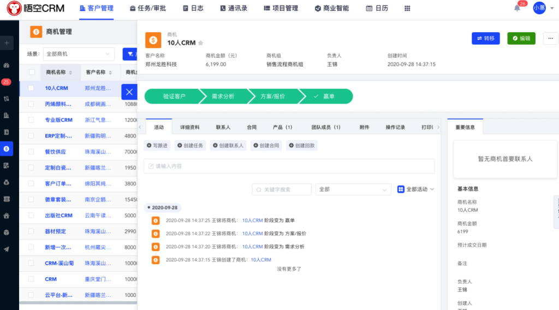Switch to 联系人 tab

(x=223, y=127)
